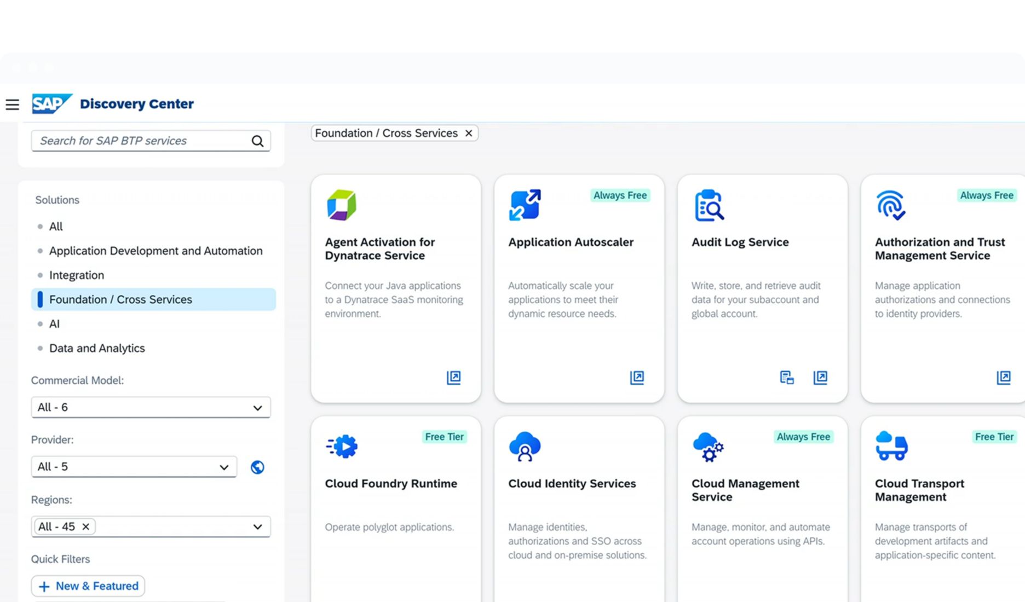Click the Cloud Identity Services icon

[x=525, y=447]
